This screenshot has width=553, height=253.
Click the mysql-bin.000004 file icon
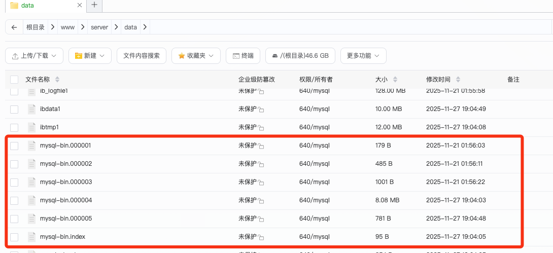coord(32,200)
